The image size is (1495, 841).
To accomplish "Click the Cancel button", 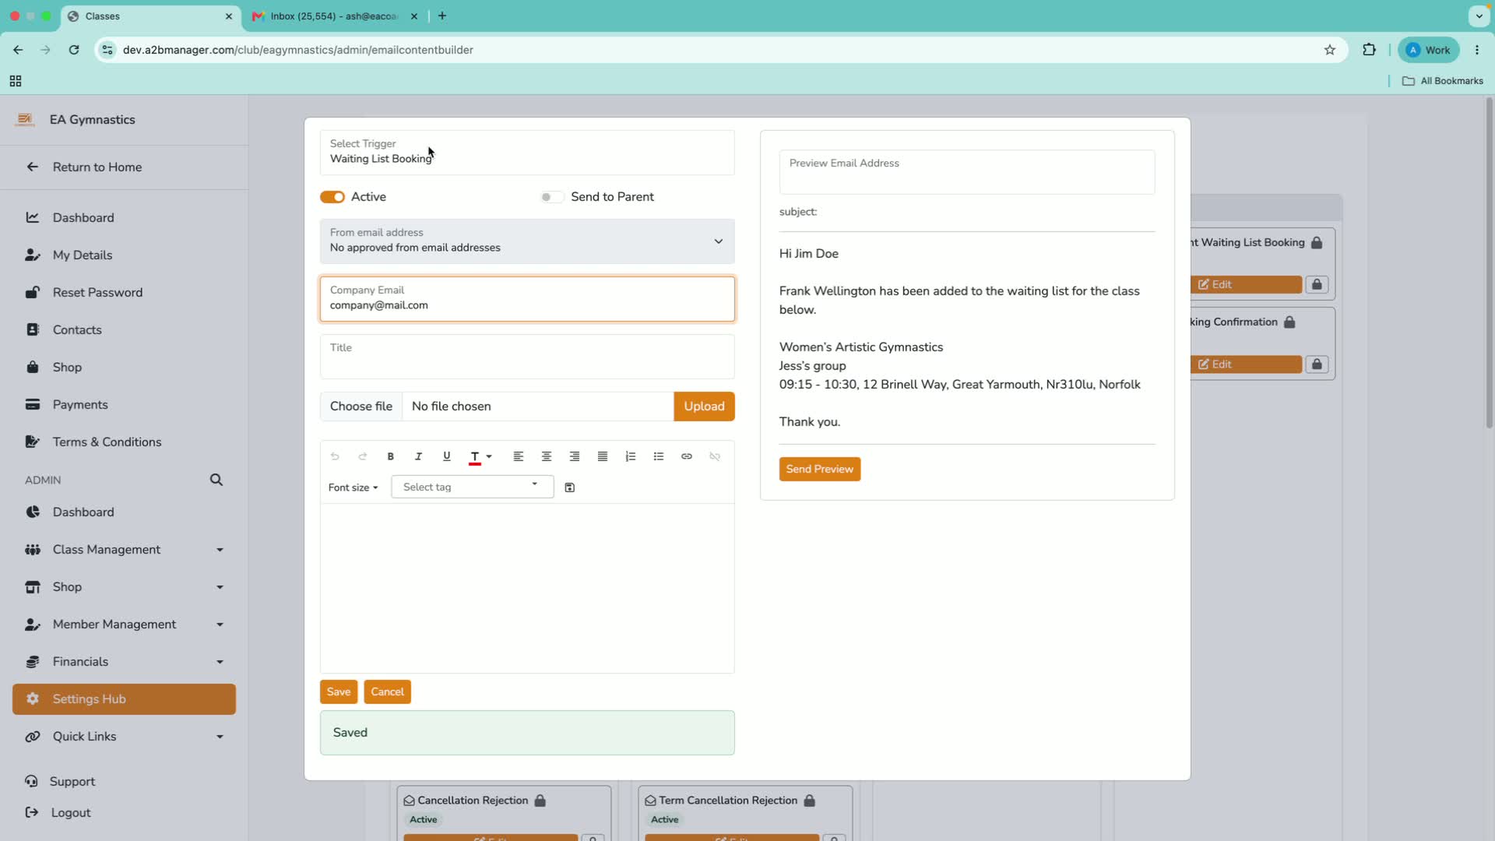I will tap(387, 691).
